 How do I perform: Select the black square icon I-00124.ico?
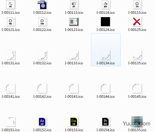coord(105,22)
